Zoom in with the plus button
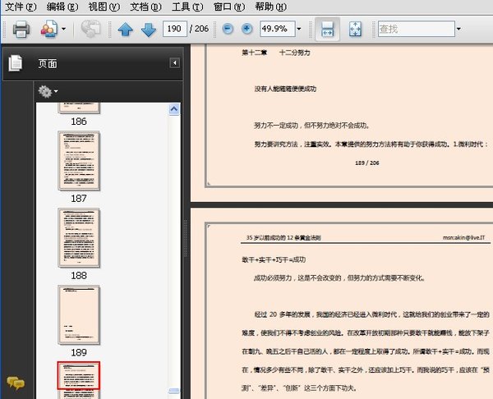 [x=247, y=29]
